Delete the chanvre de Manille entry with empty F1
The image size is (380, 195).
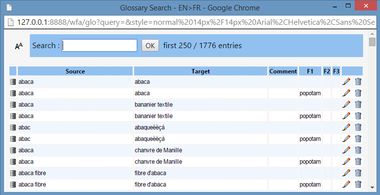[x=358, y=150]
